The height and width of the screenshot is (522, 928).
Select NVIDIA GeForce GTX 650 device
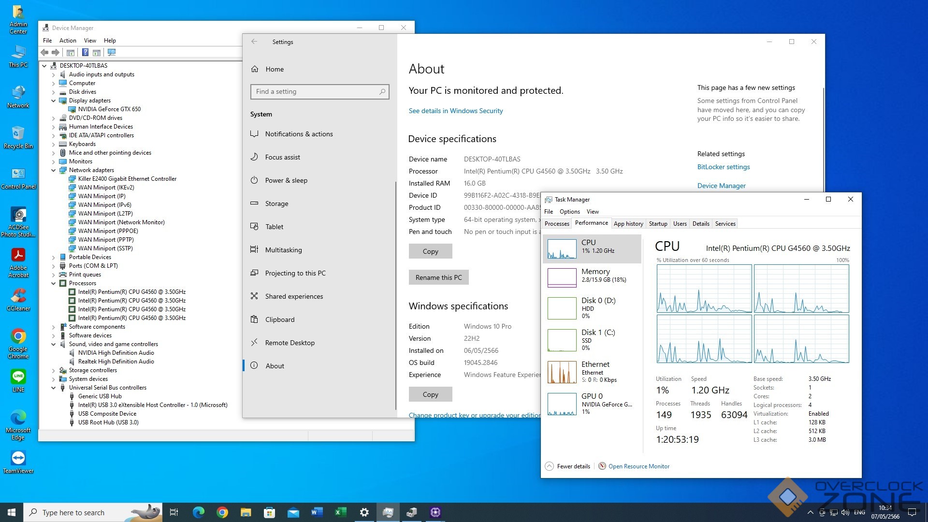click(109, 109)
